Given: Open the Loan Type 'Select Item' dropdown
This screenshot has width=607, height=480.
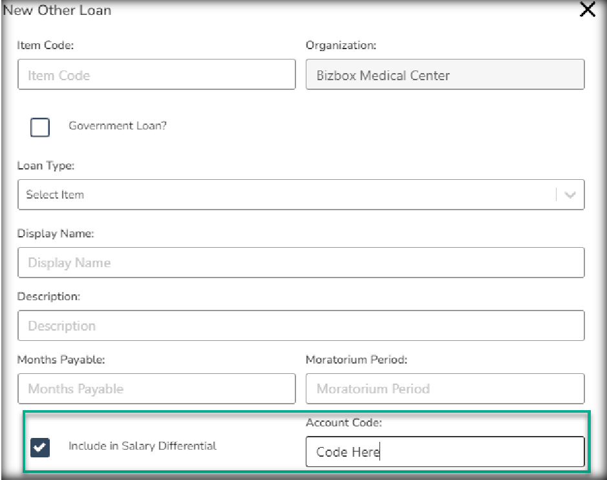Looking at the screenshot, I should coord(284,195).
